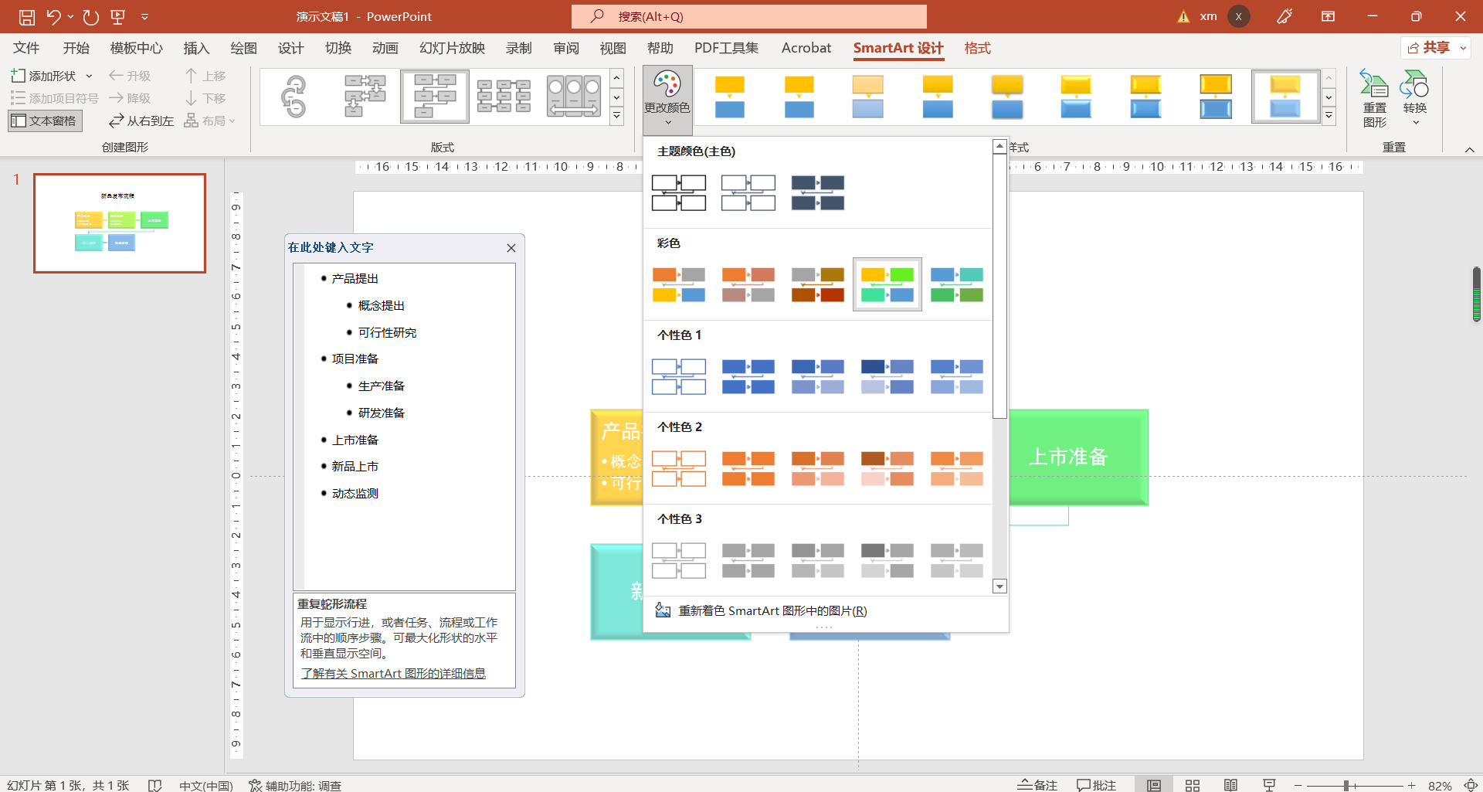Switch to reading view in status bar
This screenshot has height=792, width=1483.
(x=1230, y=785)
